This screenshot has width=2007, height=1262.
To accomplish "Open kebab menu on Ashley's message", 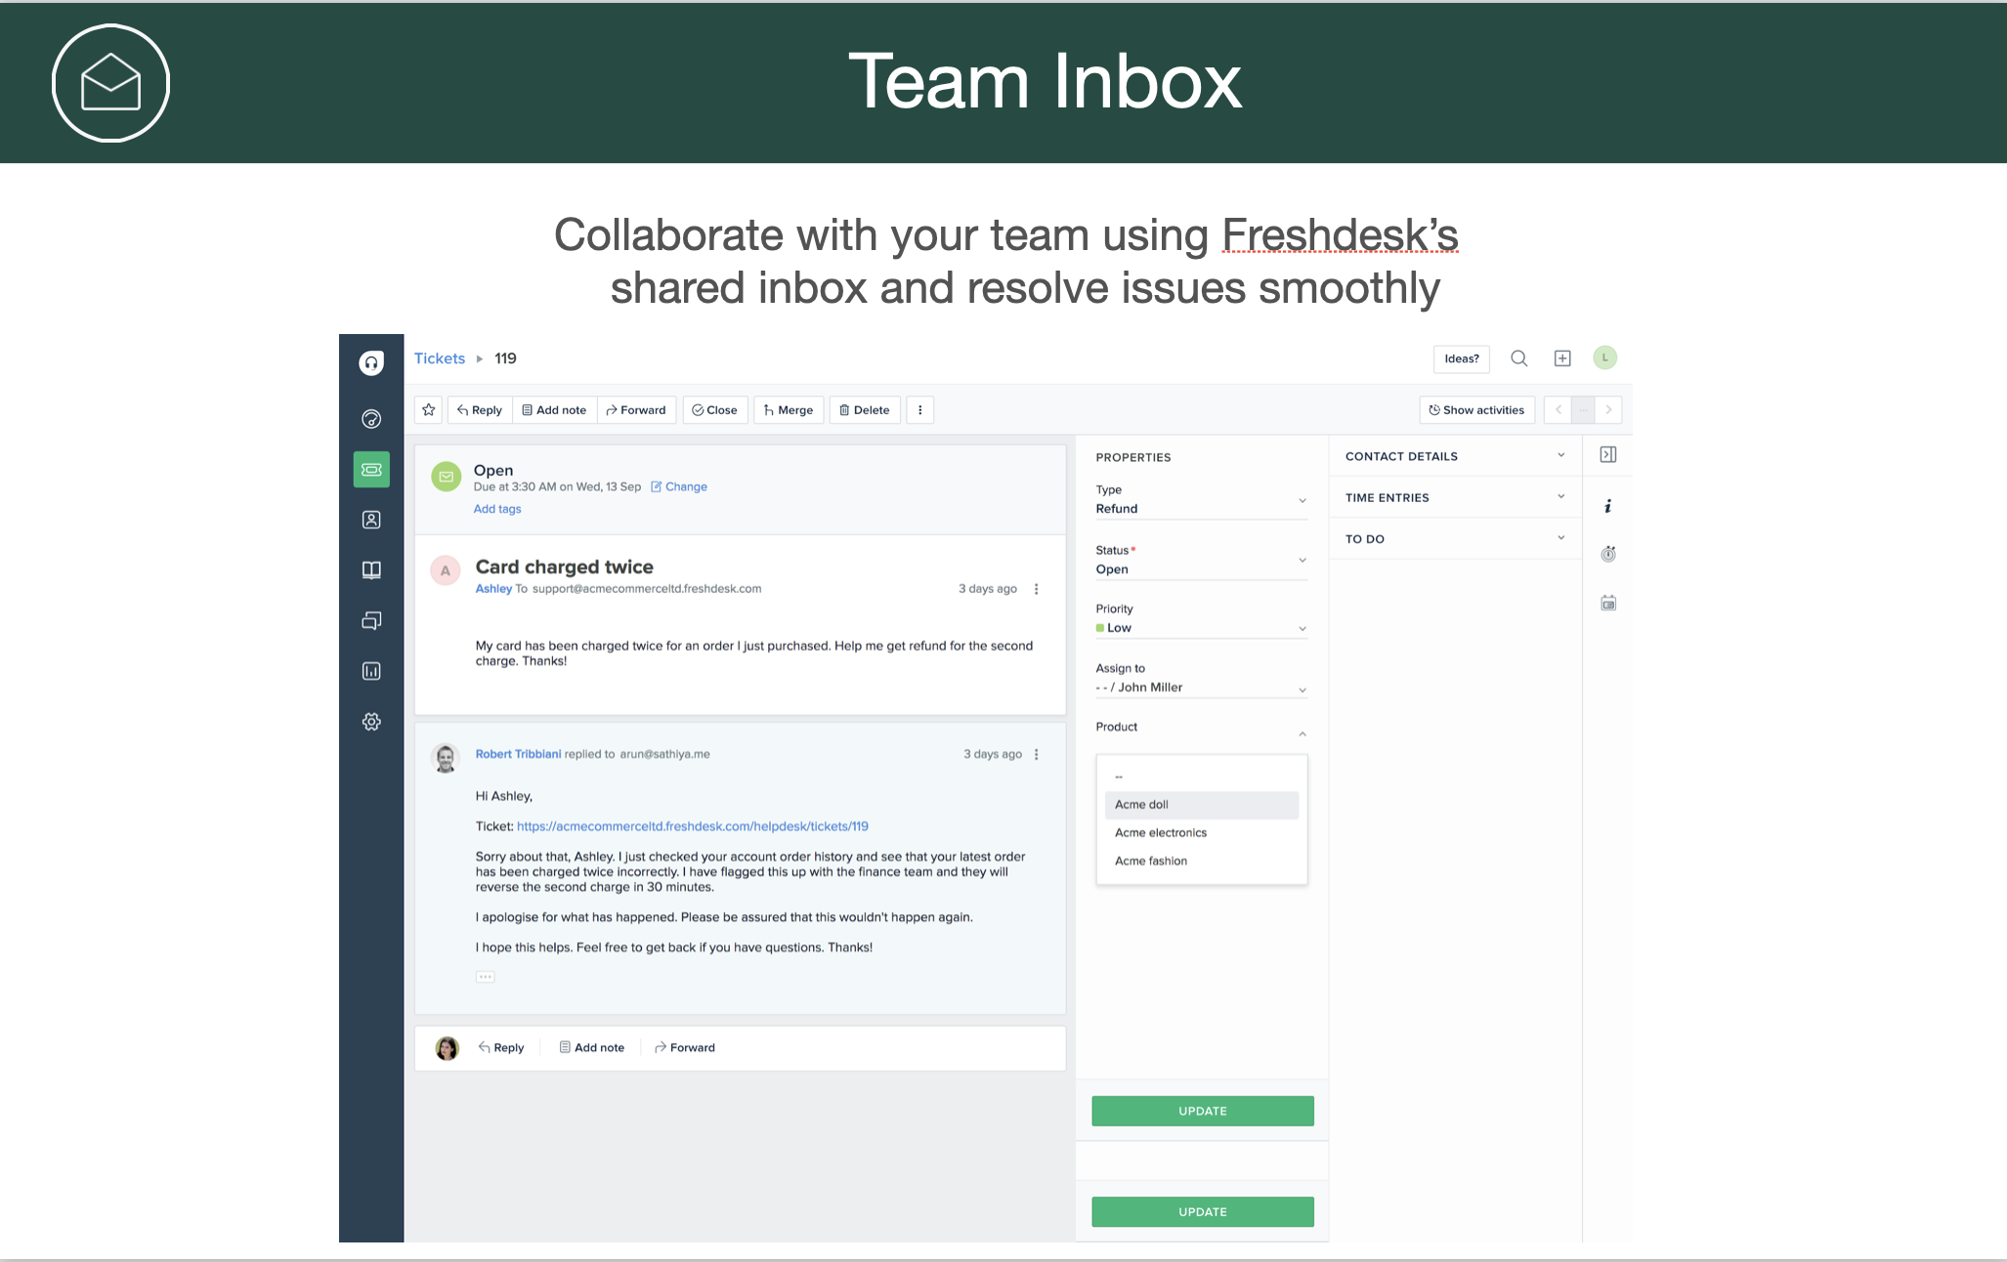I will (1037, 589).
